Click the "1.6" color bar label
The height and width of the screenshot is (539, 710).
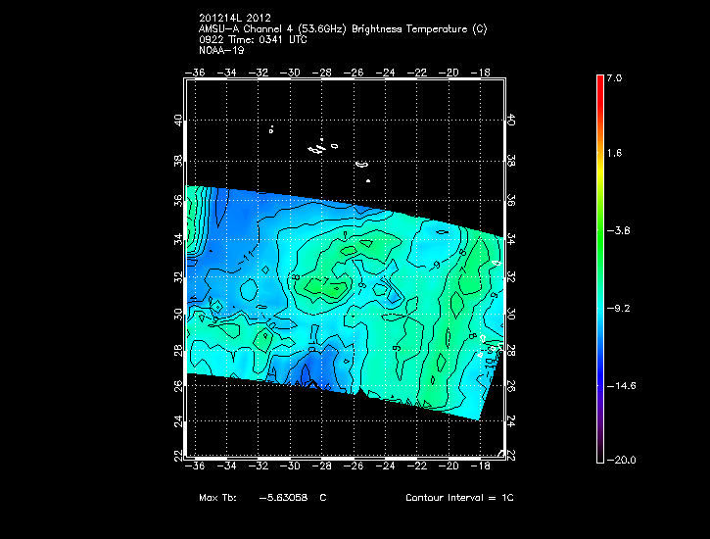pyautogui.click(x=614, y=153)
